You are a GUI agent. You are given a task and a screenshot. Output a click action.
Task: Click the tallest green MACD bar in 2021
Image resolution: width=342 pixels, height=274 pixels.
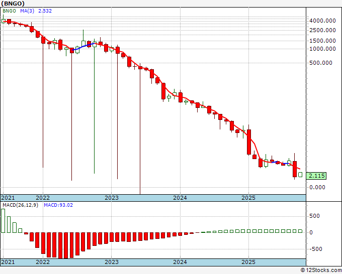(x=3, y=221)
